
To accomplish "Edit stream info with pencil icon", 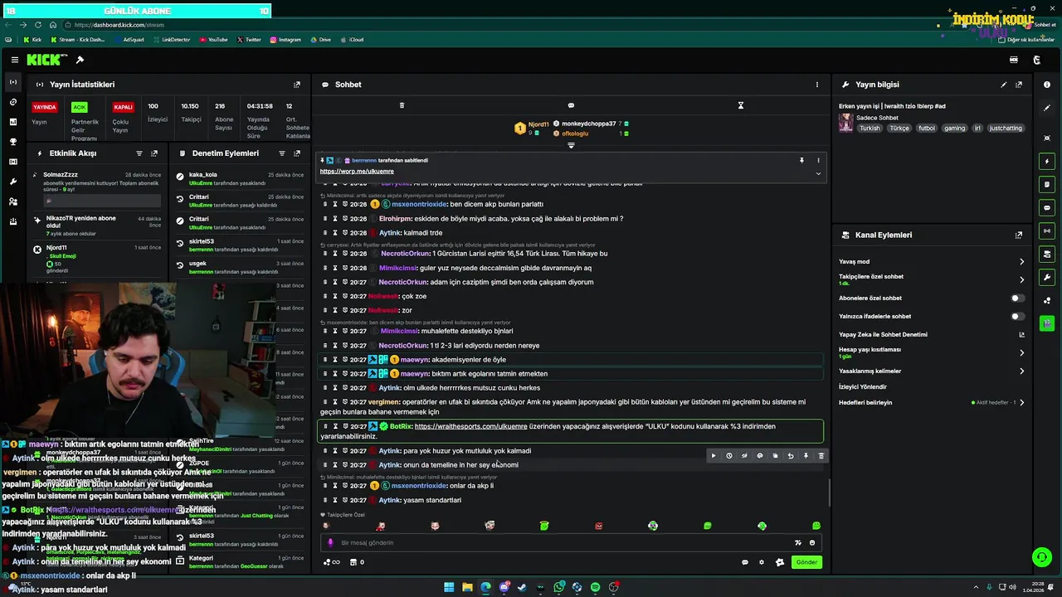I will [1004, 85].
